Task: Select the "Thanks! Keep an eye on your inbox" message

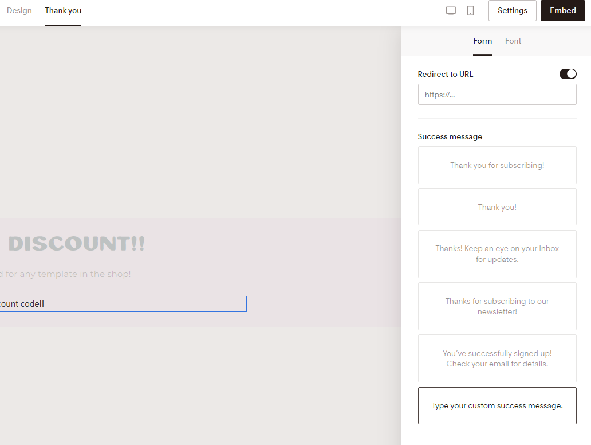Action: (x=497, y=253)
